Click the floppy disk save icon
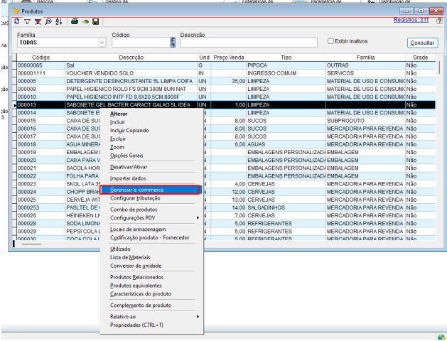The height and width of the screenshot is (341, 447). 95,22
